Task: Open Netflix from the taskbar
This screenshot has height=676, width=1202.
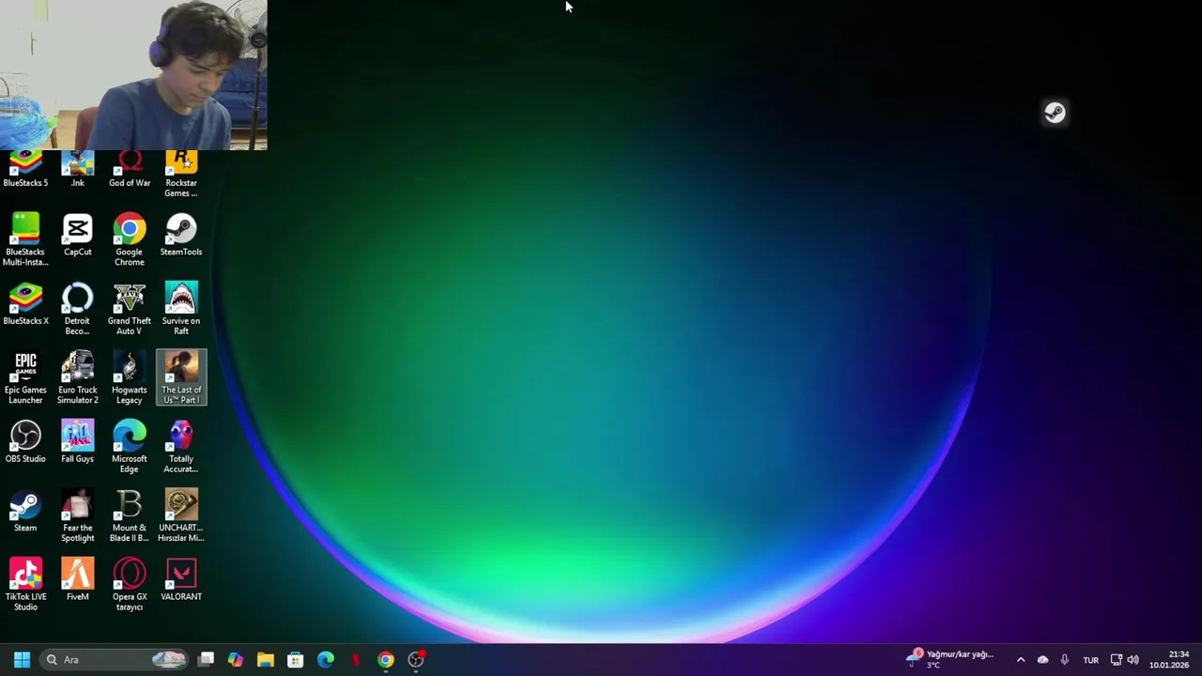Action: click(356, 660)
